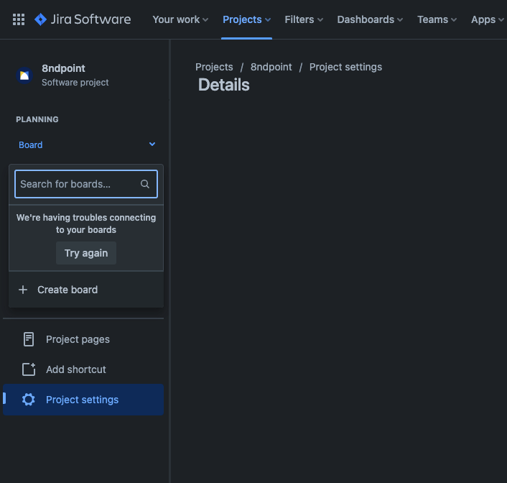507x483 pixels.
Task: Open the Dashboards menu
Action: point(370,19)
